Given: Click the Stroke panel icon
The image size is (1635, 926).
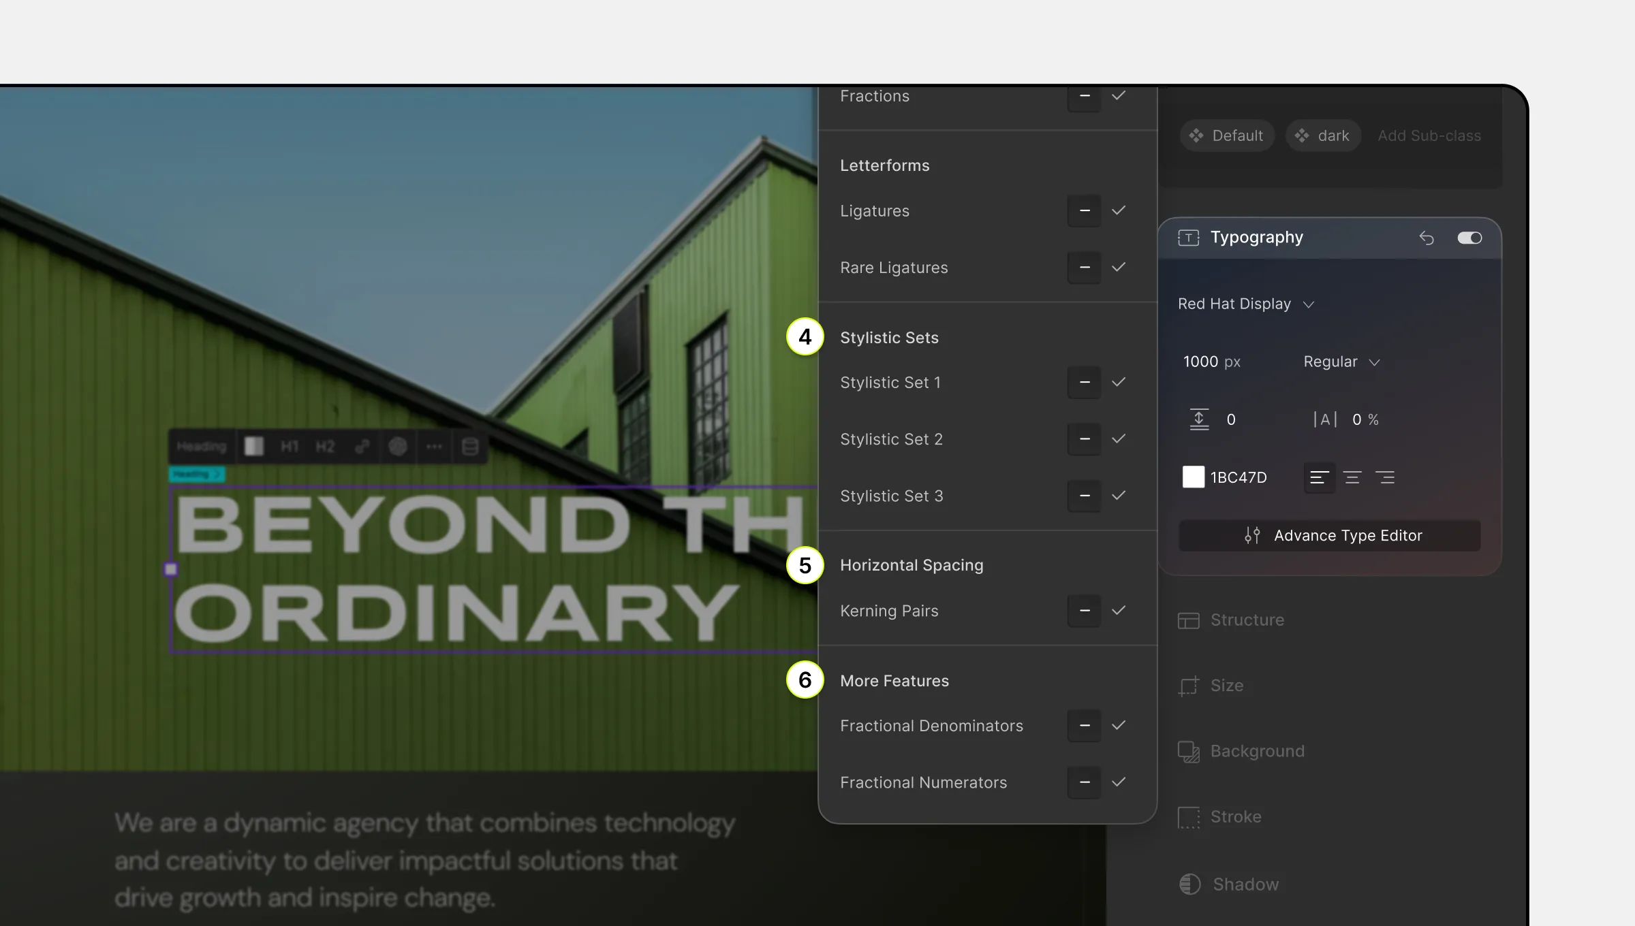Looking at the screenshot, I should (1189, 817).
